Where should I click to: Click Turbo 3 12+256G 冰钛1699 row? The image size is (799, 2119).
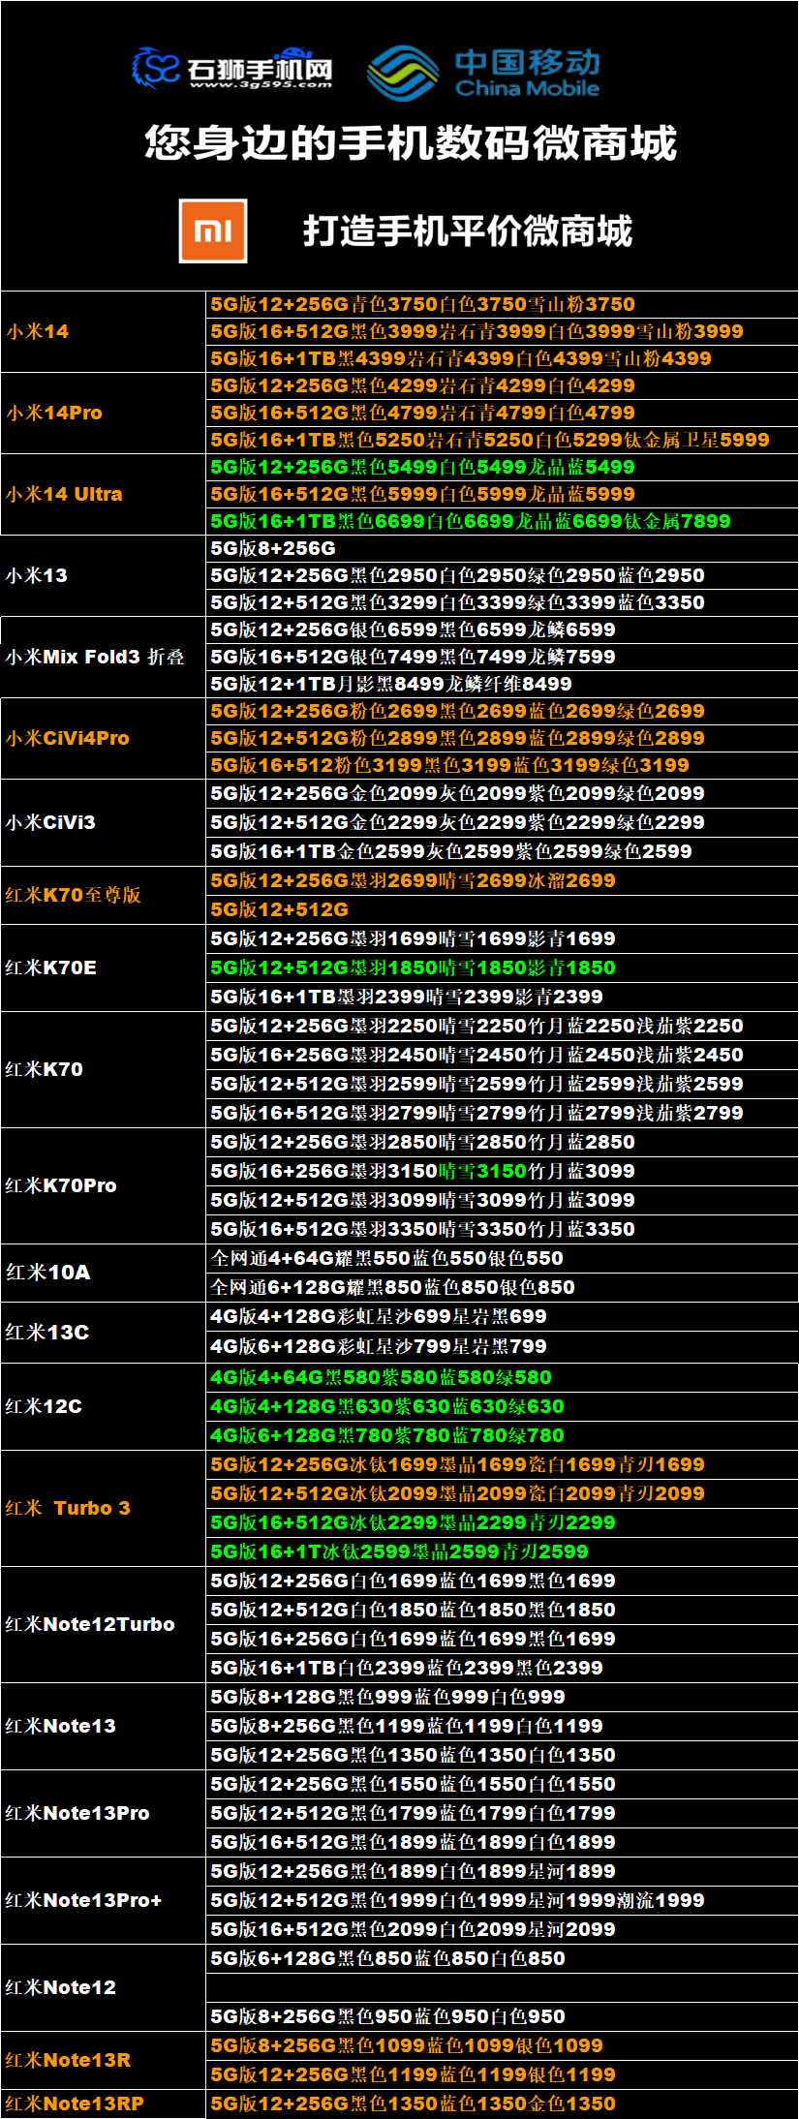click(x=503, y=1464)
